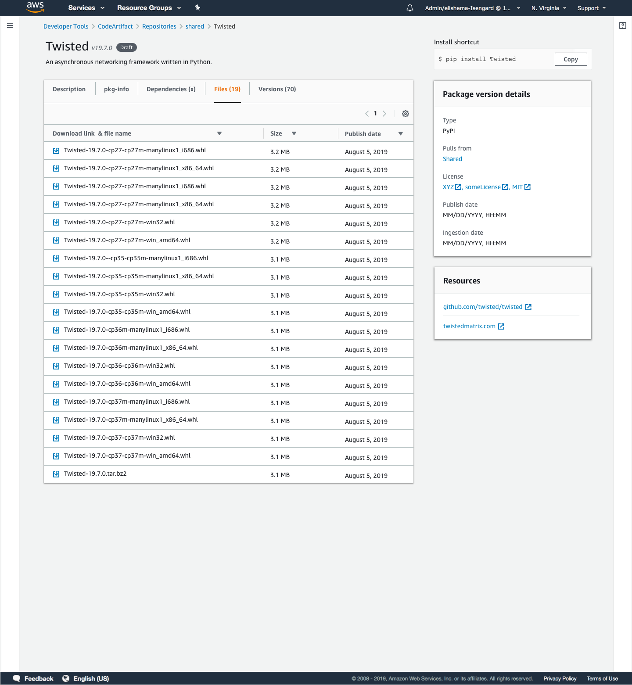
Task: Download Twisted-19.7.0-cp27-cp27m-win32.whl via its icon
Action: tap(56, 222)
